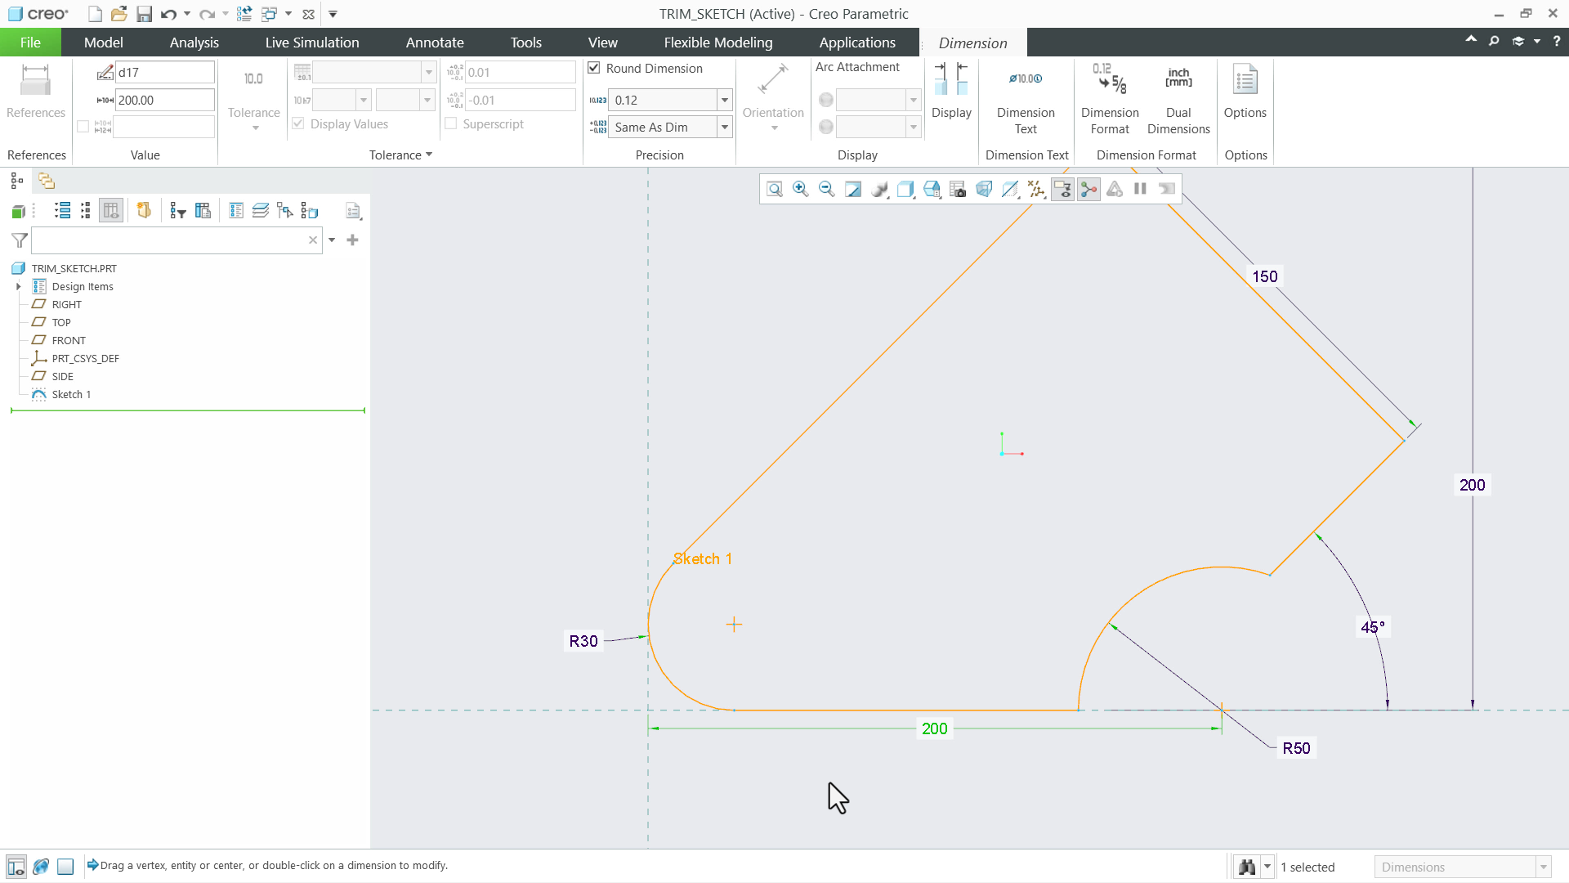Click the Dual Dimensions inch/mm icon
This screenshot has width=1569, height=883.
click(x=1178, y=98)
